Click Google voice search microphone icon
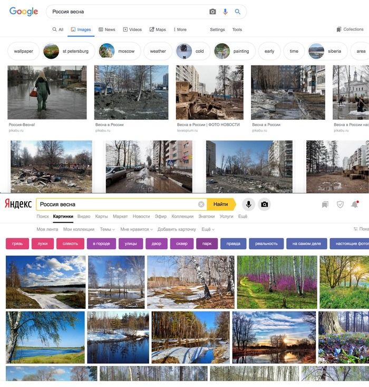 point(225,12)
